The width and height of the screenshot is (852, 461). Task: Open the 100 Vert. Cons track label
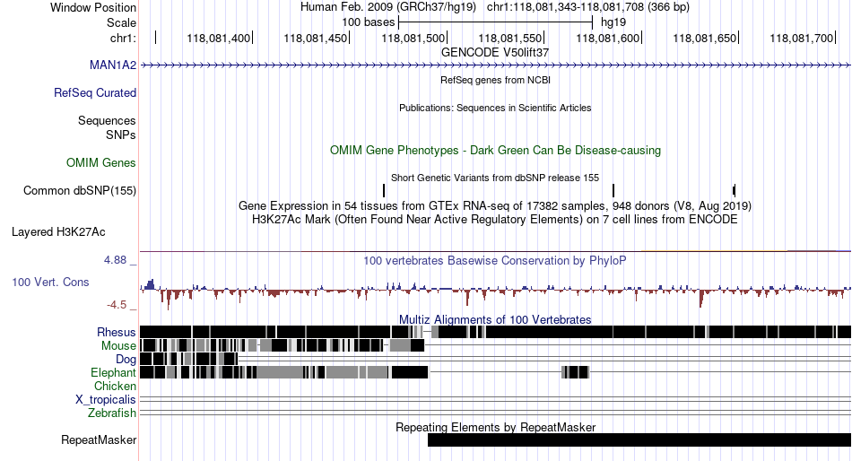(x=50, y=283)
